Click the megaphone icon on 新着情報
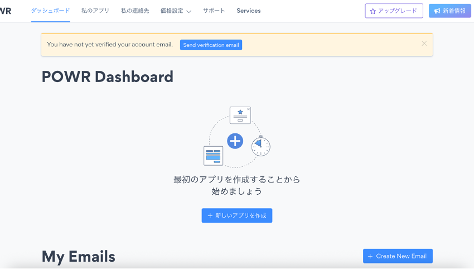Screen dimensions: 474x269 tap(437, 11)
